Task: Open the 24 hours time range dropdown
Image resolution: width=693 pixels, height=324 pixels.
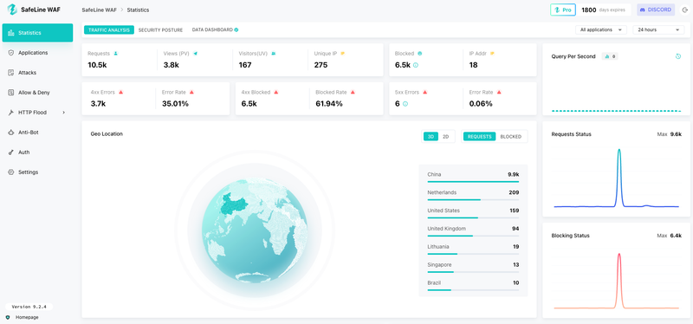Action: pos(658,29)
